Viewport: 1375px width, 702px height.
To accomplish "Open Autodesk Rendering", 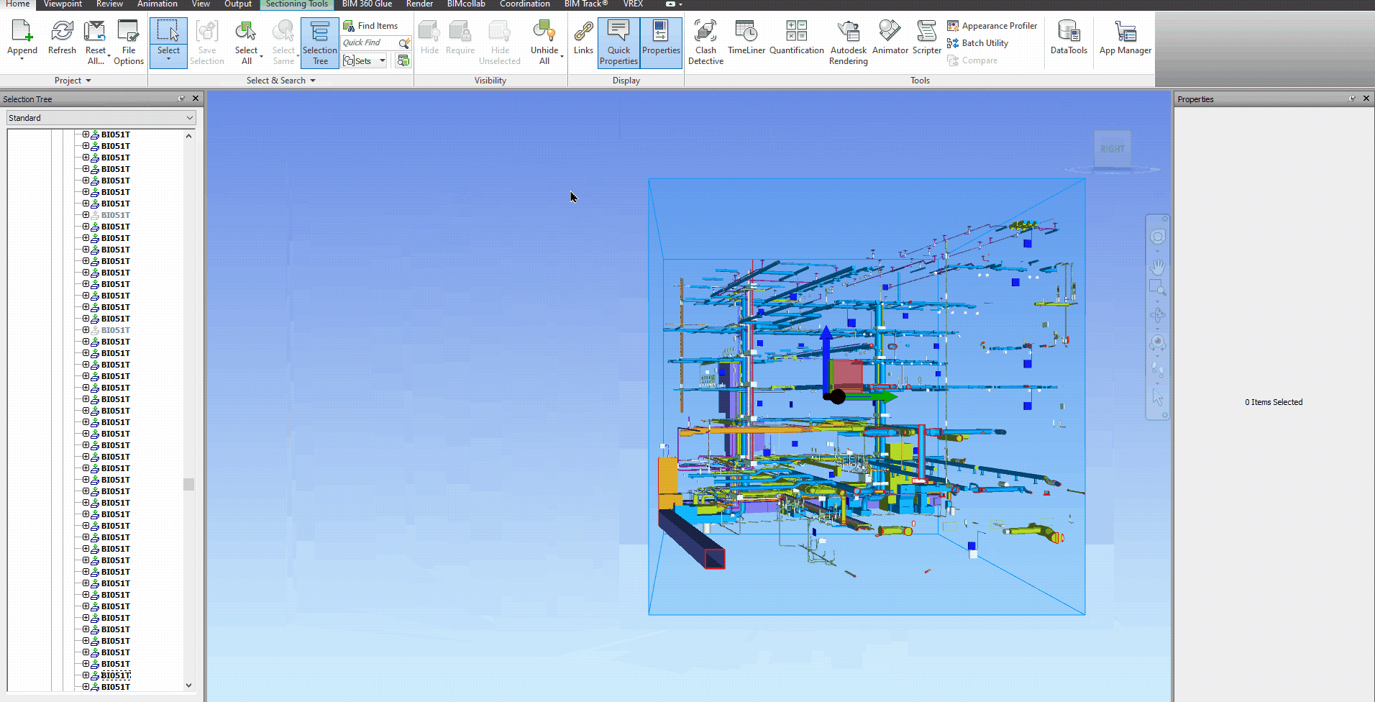I will pos(848,41).
